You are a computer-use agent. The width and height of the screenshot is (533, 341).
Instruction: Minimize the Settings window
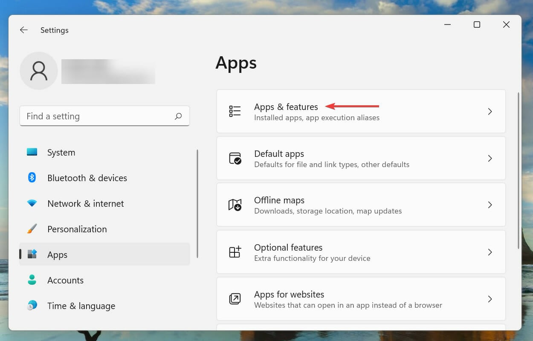(447, 25)
